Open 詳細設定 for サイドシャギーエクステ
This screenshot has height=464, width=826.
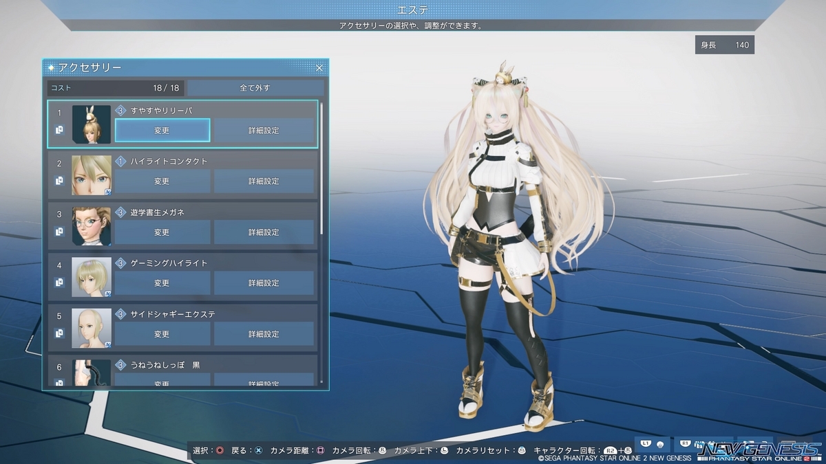pos(264,334)
